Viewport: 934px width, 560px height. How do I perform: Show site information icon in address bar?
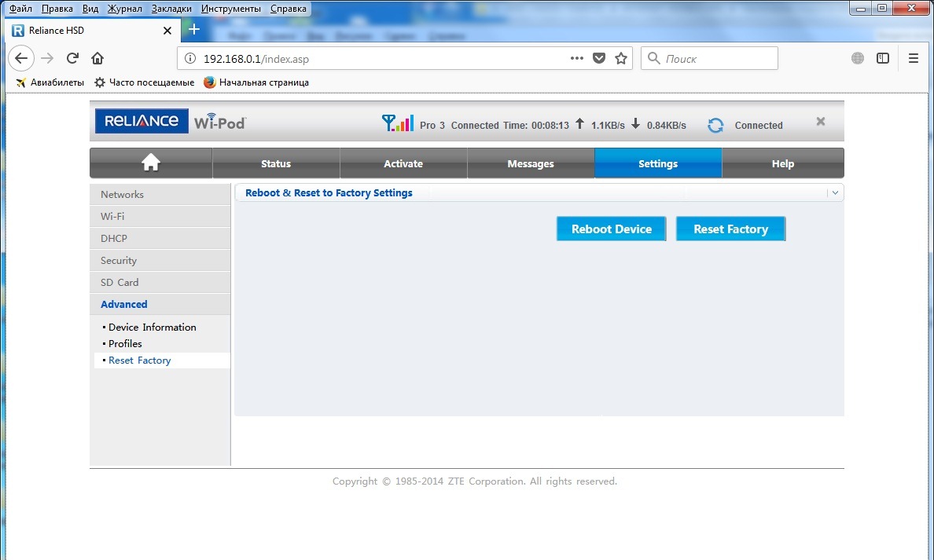(x=190, y=58)
